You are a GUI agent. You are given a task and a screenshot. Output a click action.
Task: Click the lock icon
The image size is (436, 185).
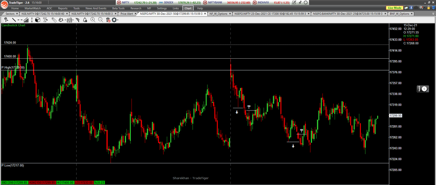pyautogui.click(x=429, y=8)
